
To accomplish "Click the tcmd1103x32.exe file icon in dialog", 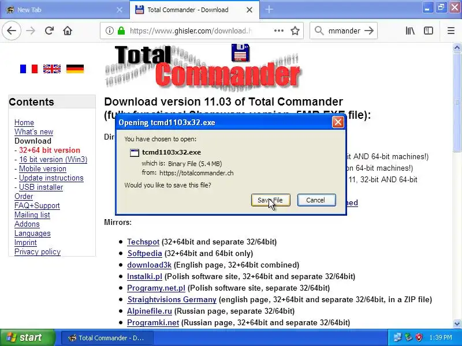I will click(x=135, y=152).
